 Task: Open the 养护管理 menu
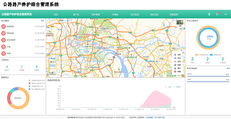(96, 15)
